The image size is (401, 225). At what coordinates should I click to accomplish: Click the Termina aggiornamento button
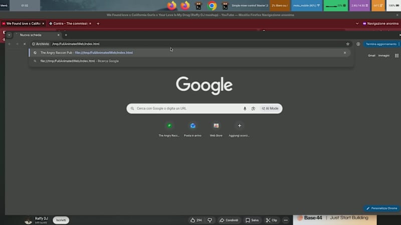pos(381,44)
